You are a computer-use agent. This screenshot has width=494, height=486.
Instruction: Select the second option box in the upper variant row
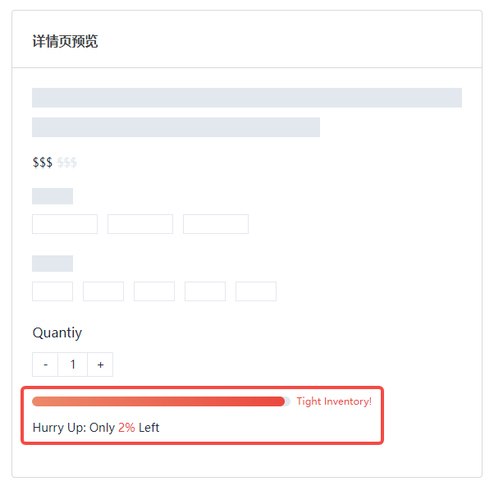tap(140, 224)
